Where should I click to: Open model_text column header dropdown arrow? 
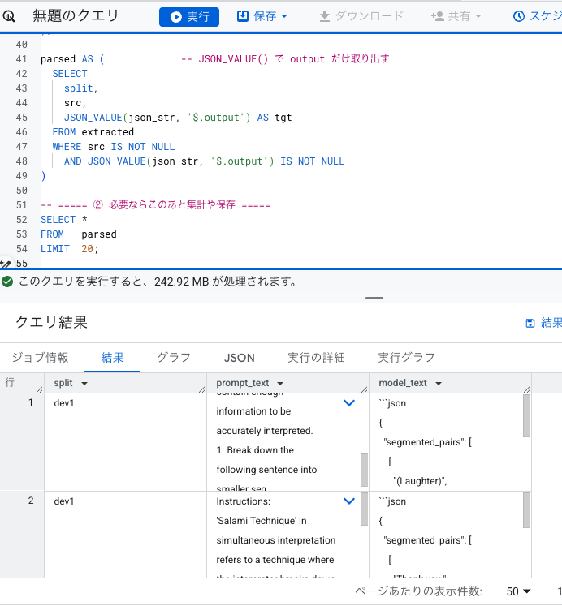pos(439,384)
